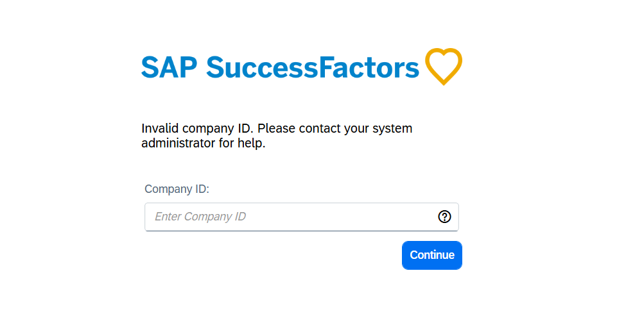Click the Please contact your system text
The height and width of the screenshot is (314, 635).
(x=335, y=129)
